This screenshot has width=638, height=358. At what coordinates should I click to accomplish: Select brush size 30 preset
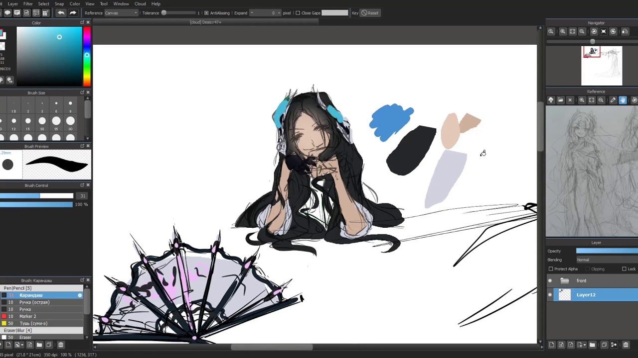(70, 122)
